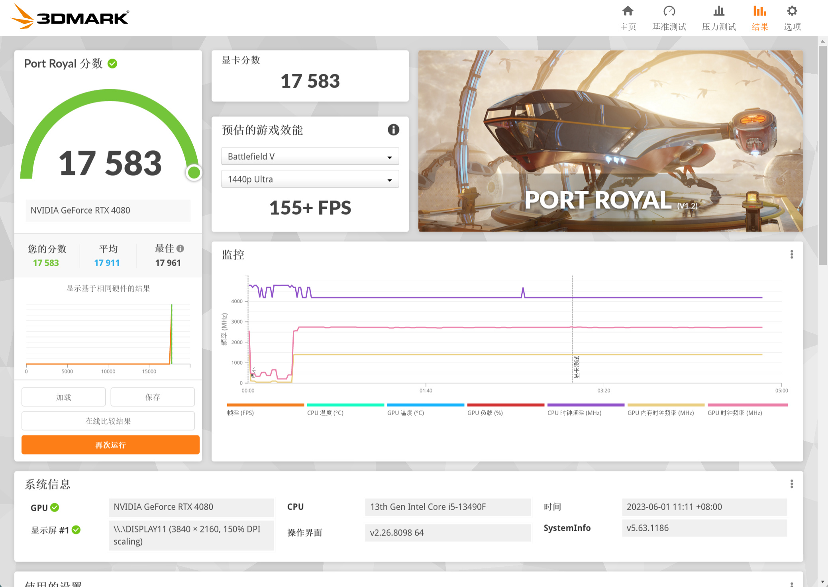Click the display #1 green checkmark
828x587 pixels.
click(x=77, y=530)
